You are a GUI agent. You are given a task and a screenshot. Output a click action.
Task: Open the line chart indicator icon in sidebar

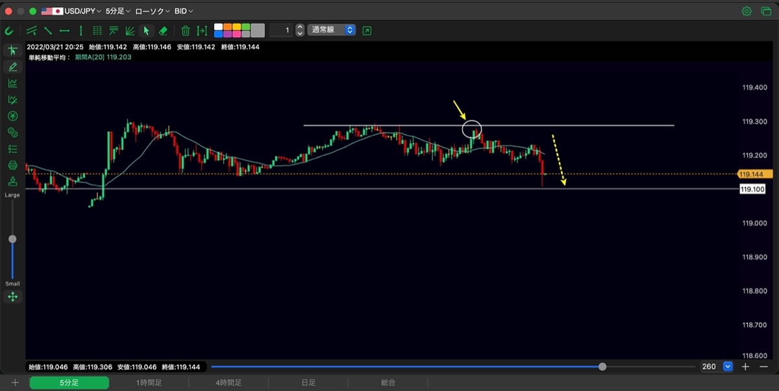point(12,83)
